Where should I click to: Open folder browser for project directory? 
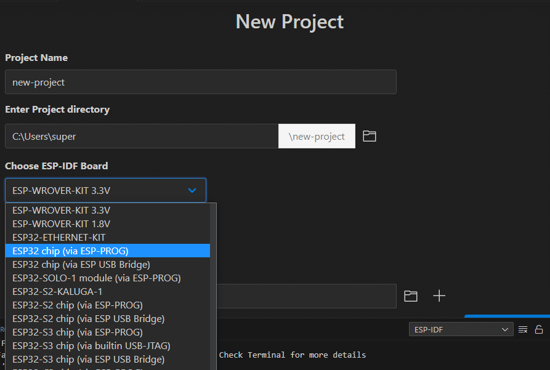pyautogui.click(x=369, y=136)
